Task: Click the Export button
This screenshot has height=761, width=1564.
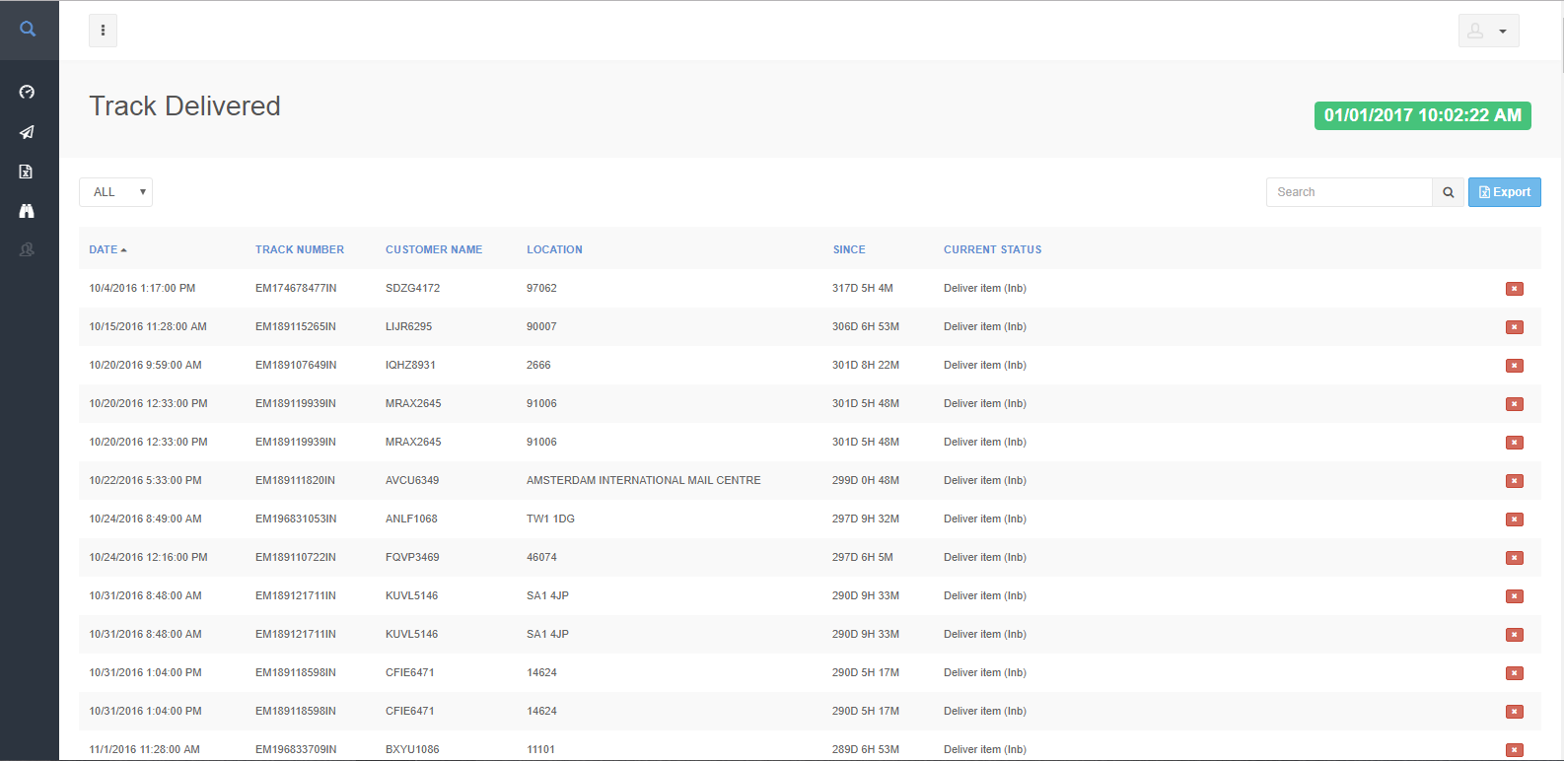Action: coord(1504,192)
